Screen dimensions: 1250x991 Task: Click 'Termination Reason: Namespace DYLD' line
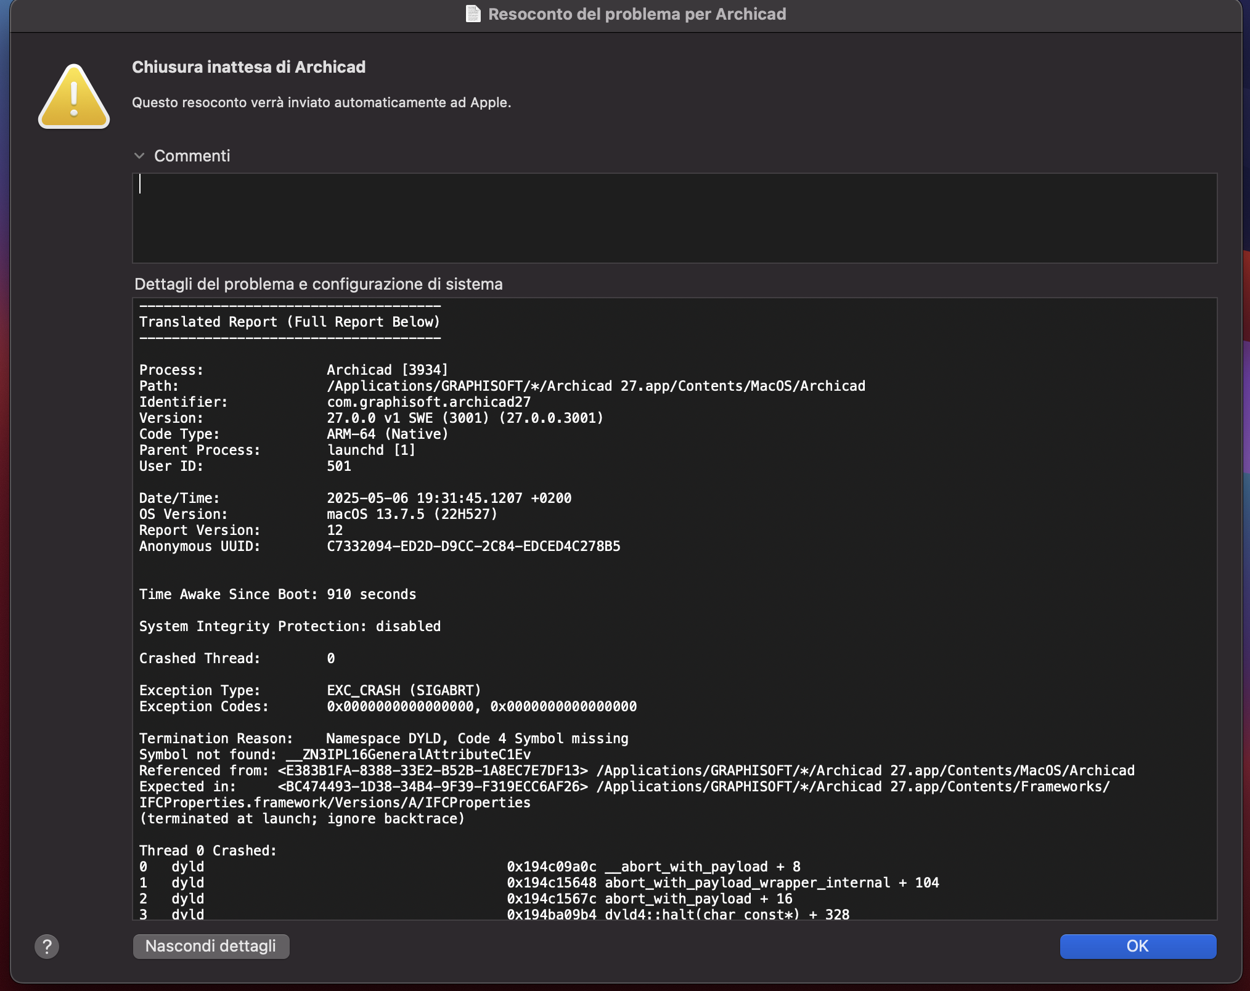click(x=383, y=738)
